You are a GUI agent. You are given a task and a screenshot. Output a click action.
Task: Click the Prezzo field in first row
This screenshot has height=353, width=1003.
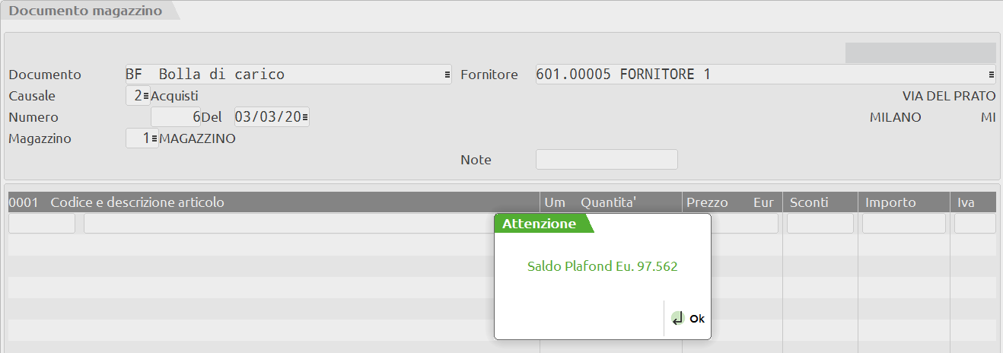744,224
